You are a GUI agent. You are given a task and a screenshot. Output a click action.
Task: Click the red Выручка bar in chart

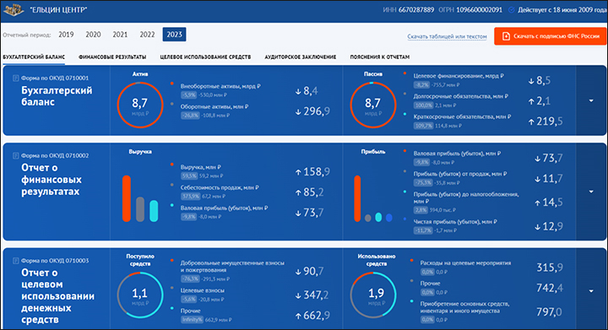pos(127,198)
